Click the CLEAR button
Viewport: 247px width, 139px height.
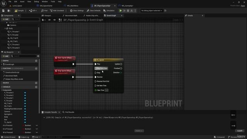click(240, 131)
